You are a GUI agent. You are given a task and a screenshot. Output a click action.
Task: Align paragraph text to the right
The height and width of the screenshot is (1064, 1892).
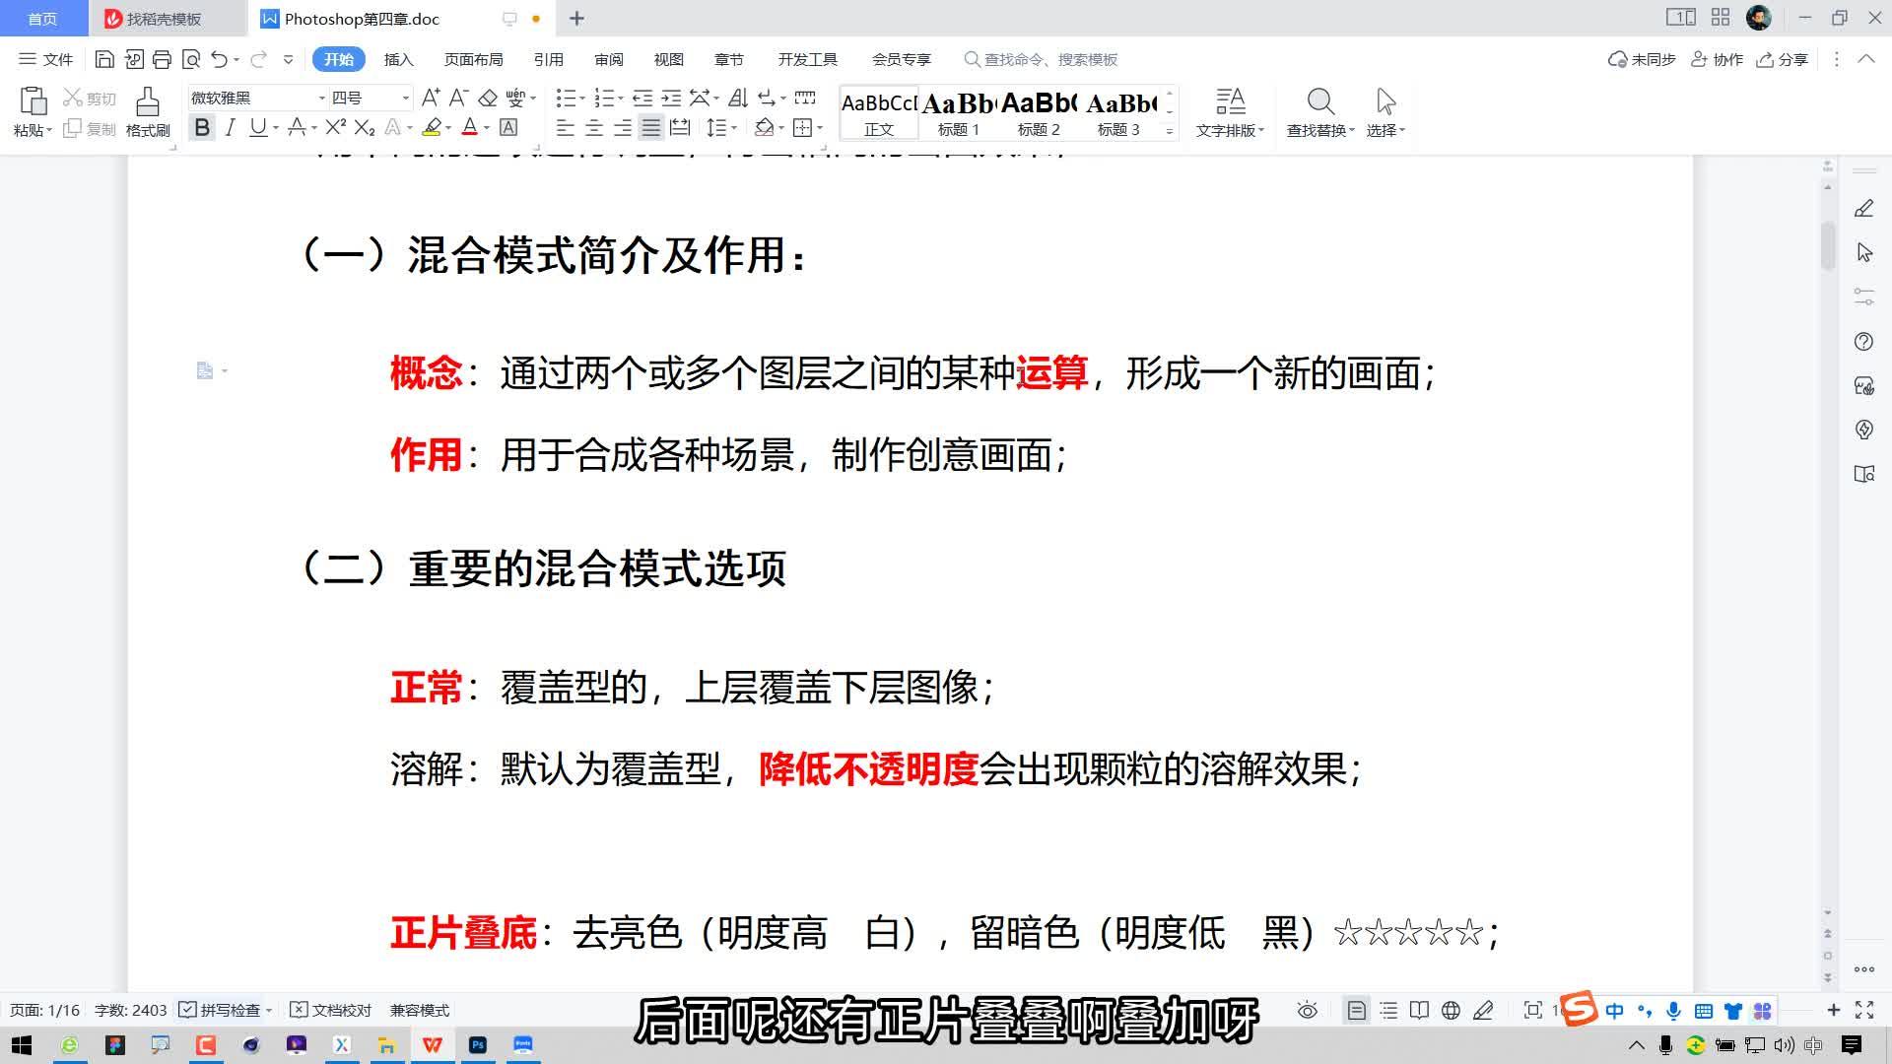tap(623, 127)
